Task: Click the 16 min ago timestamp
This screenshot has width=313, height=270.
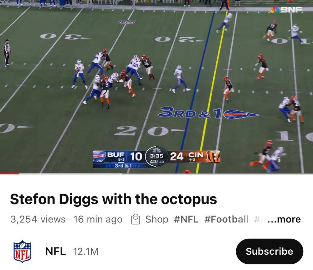Action: tap(98, 219)
